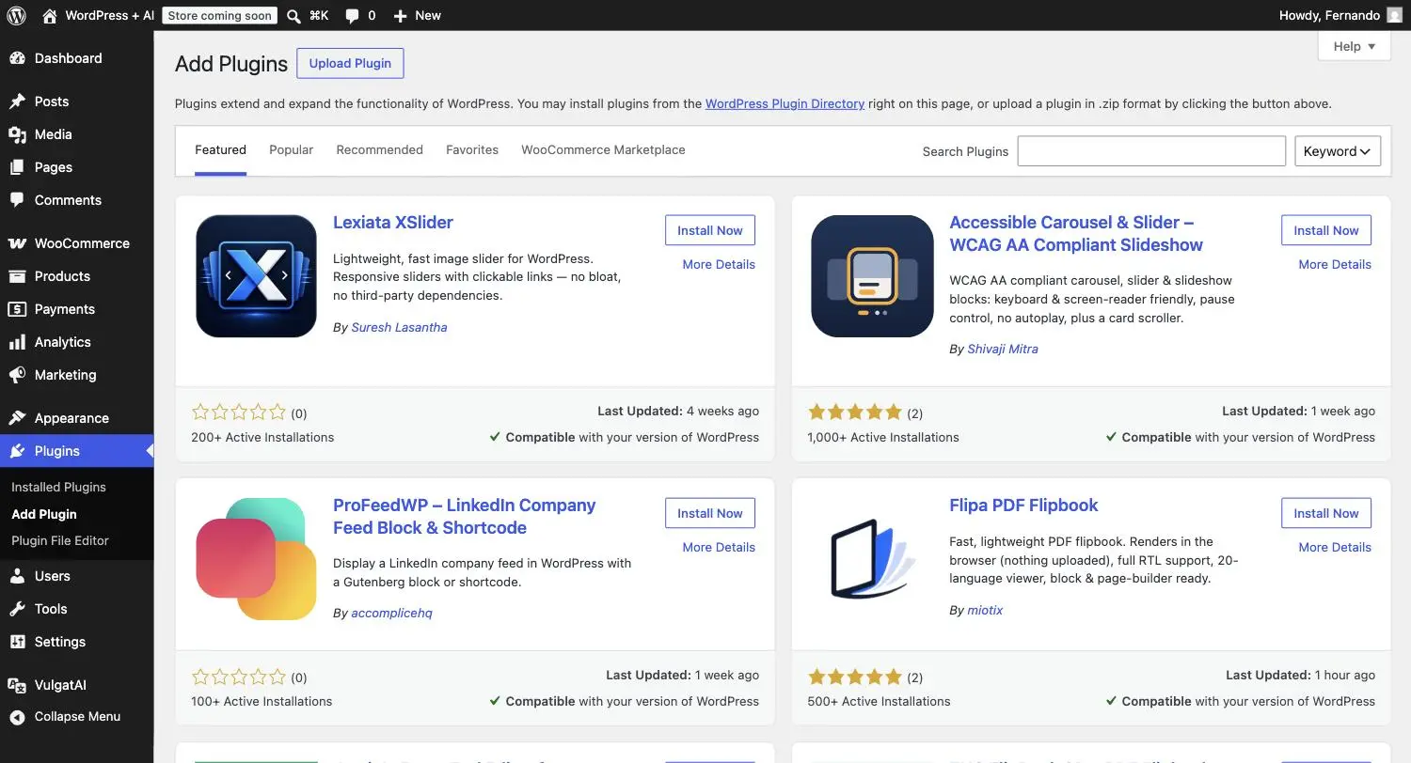Viewport: 1411px width, 763px height.
Task: Click the VulgatAI icon in sidebar
Action: tap(17, 685)
